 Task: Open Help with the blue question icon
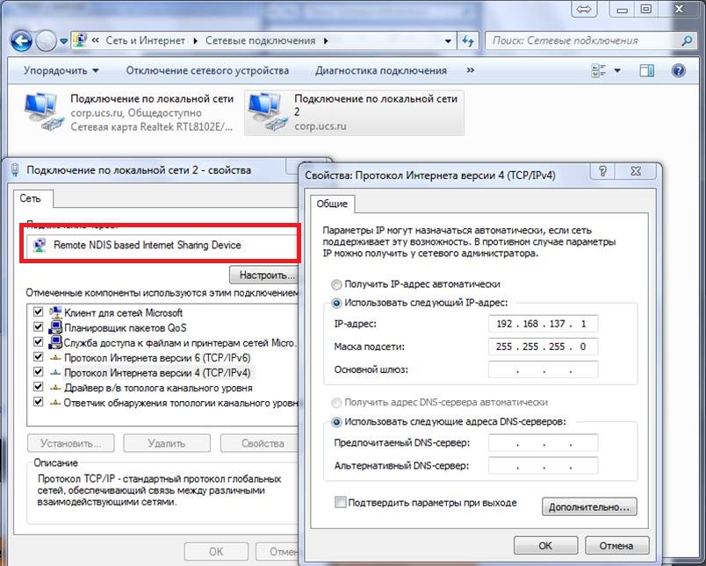pyautogui.click(x=679, y=70)
